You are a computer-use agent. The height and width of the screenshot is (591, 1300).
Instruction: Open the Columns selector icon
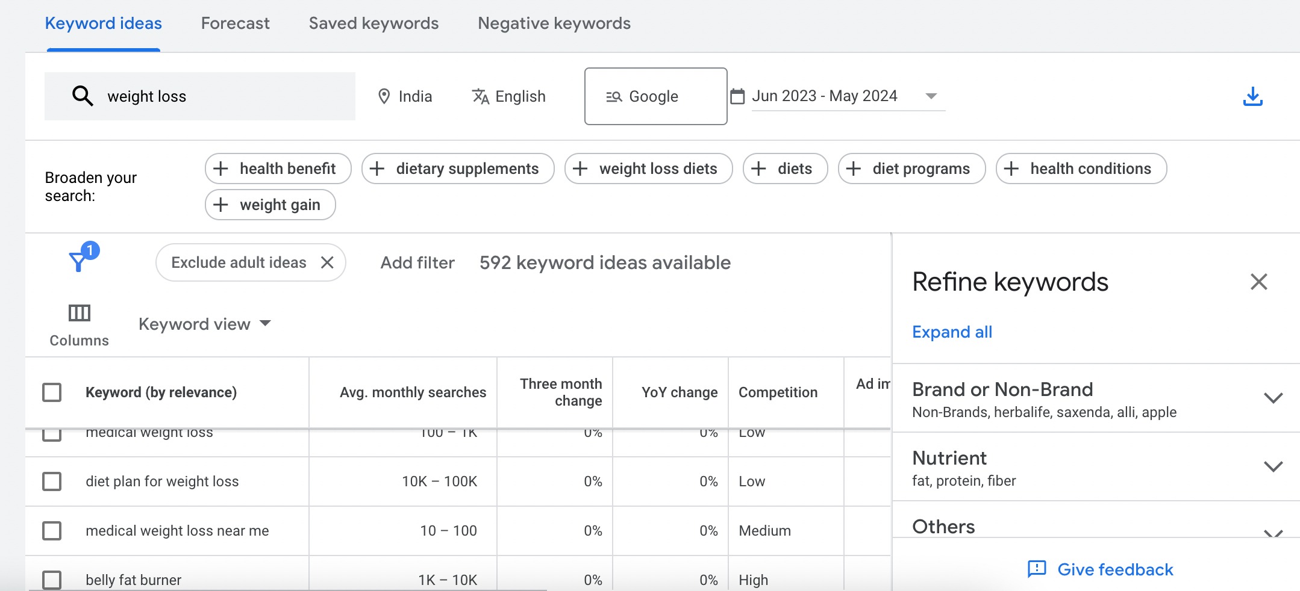[79, 313]
